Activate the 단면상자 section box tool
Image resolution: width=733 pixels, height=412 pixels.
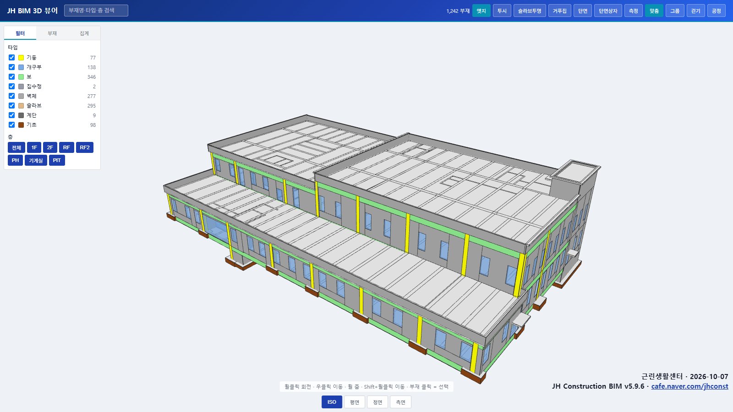(608, 11)
